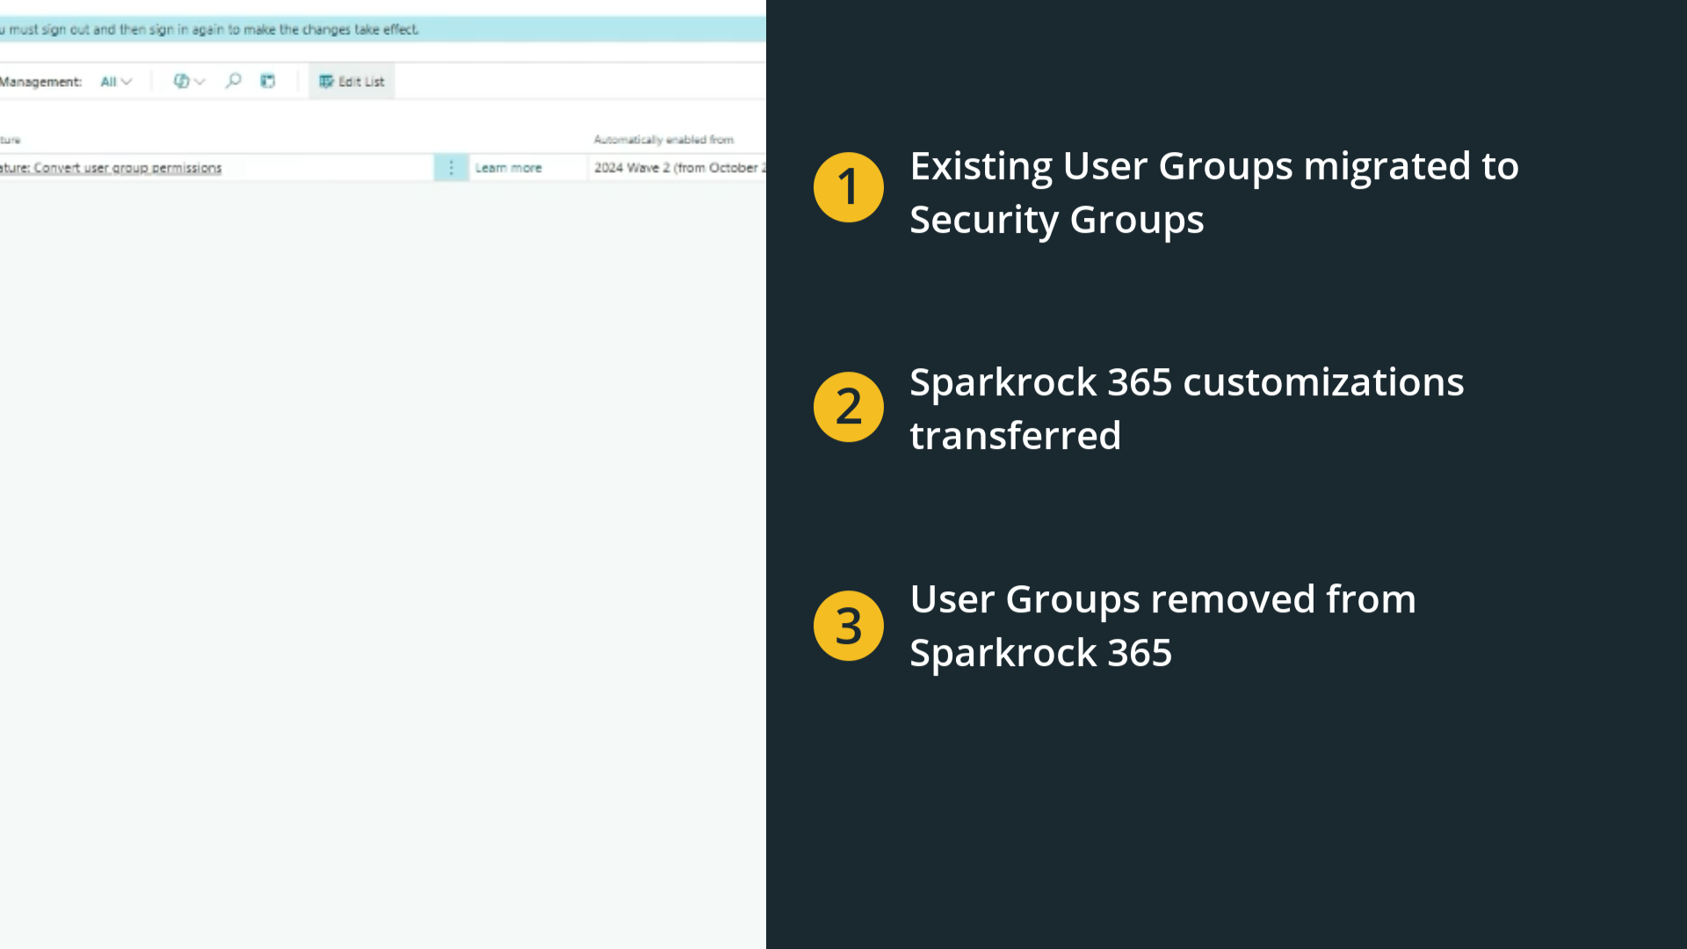Click the yellow circle numbered 2
Image resolution: width=1687 pixels, height=949 pixels.
(x=848, y=407)
